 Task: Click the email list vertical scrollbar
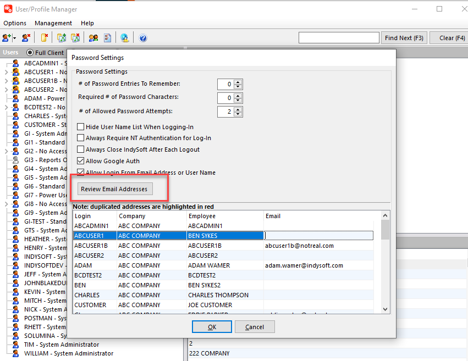[385, 264]
